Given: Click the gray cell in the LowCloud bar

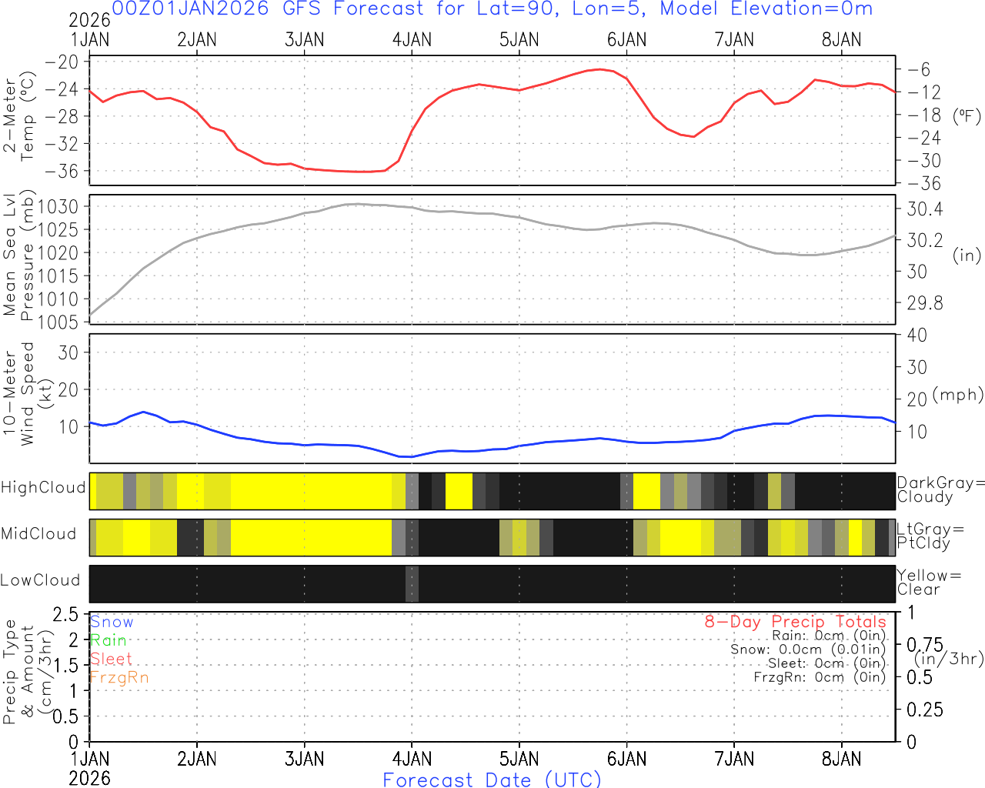Looking at the screenshot, I should [x=412, y=584].
